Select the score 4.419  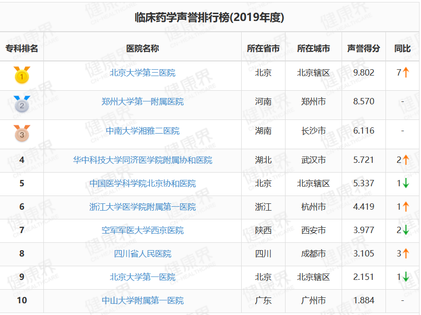pos(364,207)
